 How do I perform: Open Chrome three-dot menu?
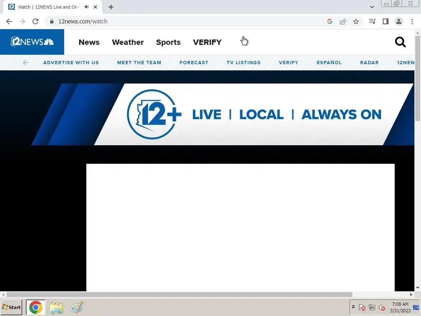[412, 21]
